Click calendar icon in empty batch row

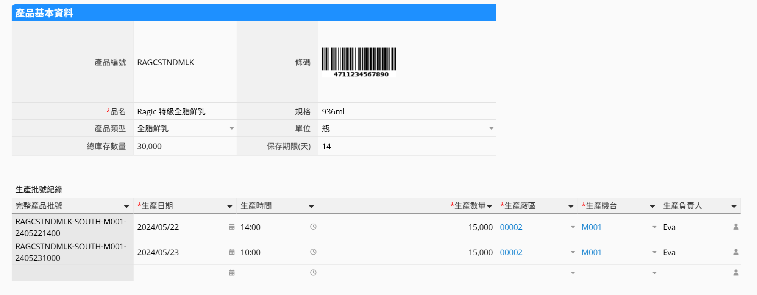click(x=232, y=273)
